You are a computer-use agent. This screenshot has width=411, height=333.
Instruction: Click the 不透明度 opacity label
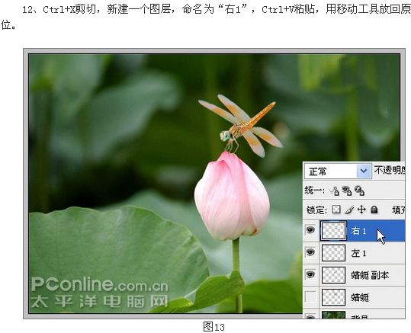tap(390, 170)
